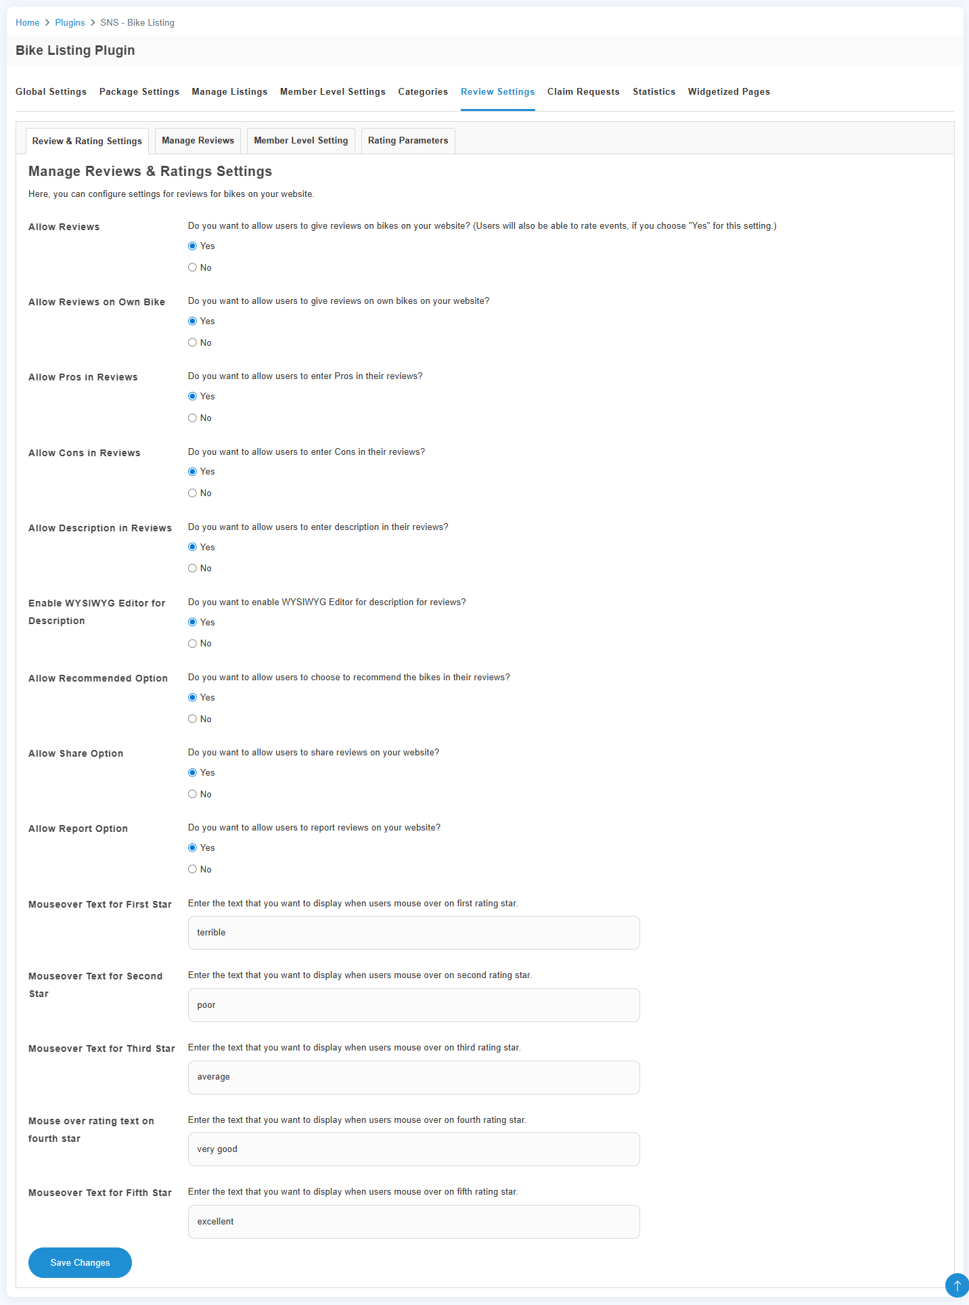The height and width of the screenshot is (1305, 969).
Task: Click the Home breadcrumb link
Action: click(x=27, y=23)
